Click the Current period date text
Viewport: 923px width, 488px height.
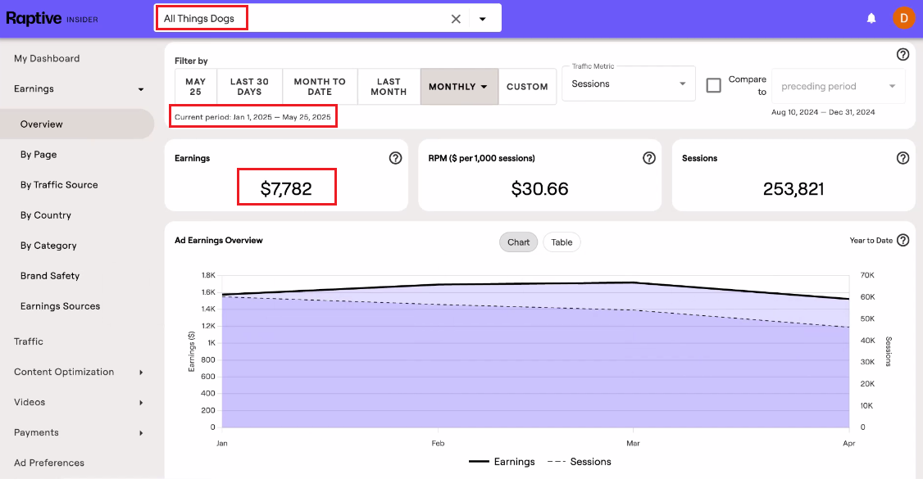[x=252, y=117]
